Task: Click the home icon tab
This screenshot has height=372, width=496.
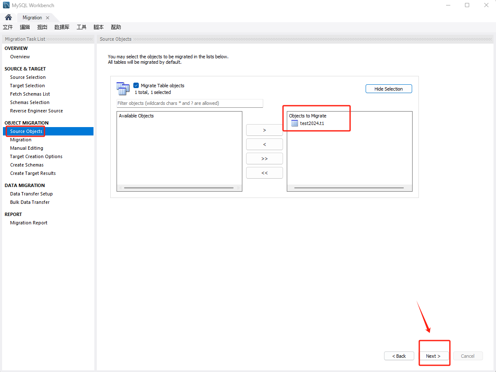Action: 8,18
